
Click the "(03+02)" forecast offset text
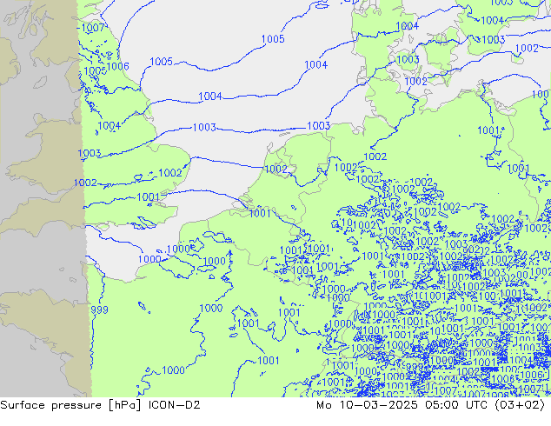[x=520, y=405]
